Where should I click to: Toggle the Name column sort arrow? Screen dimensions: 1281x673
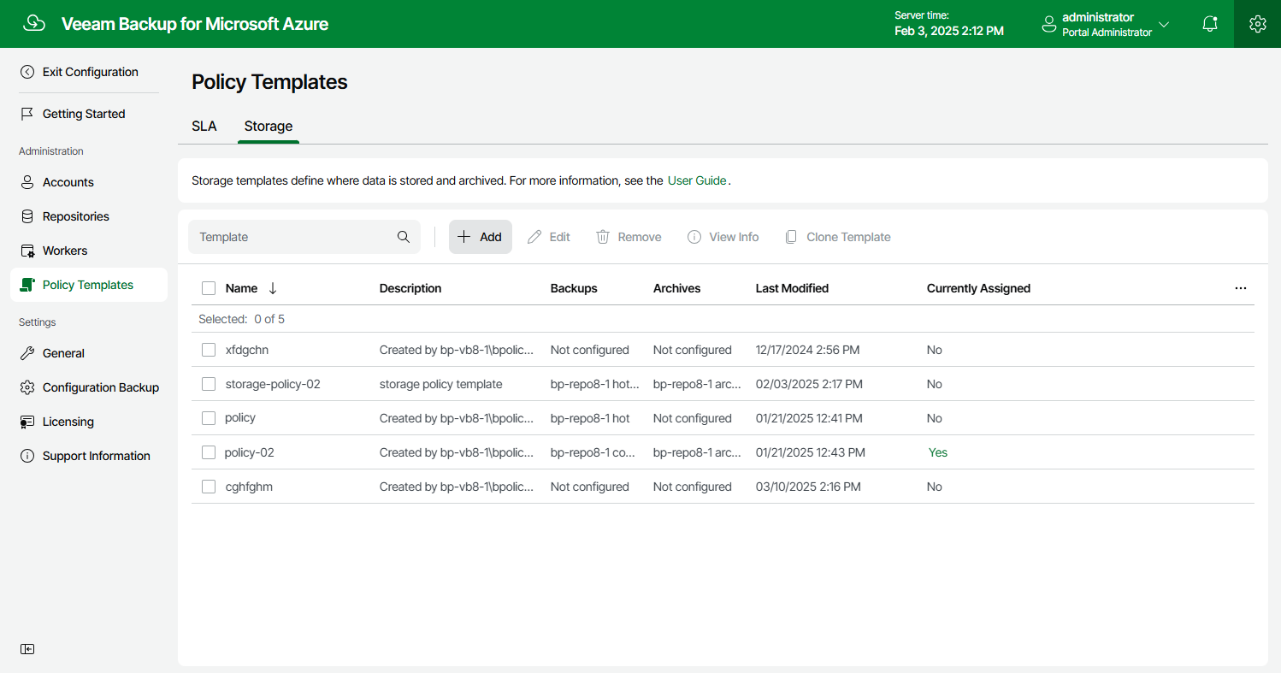pyautogui.click(x=273, y=288)
